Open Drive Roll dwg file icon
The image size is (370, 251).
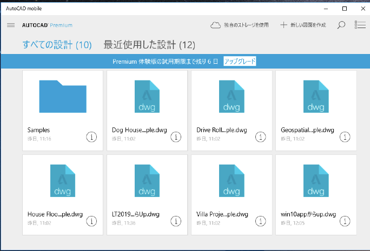point(232,97)
